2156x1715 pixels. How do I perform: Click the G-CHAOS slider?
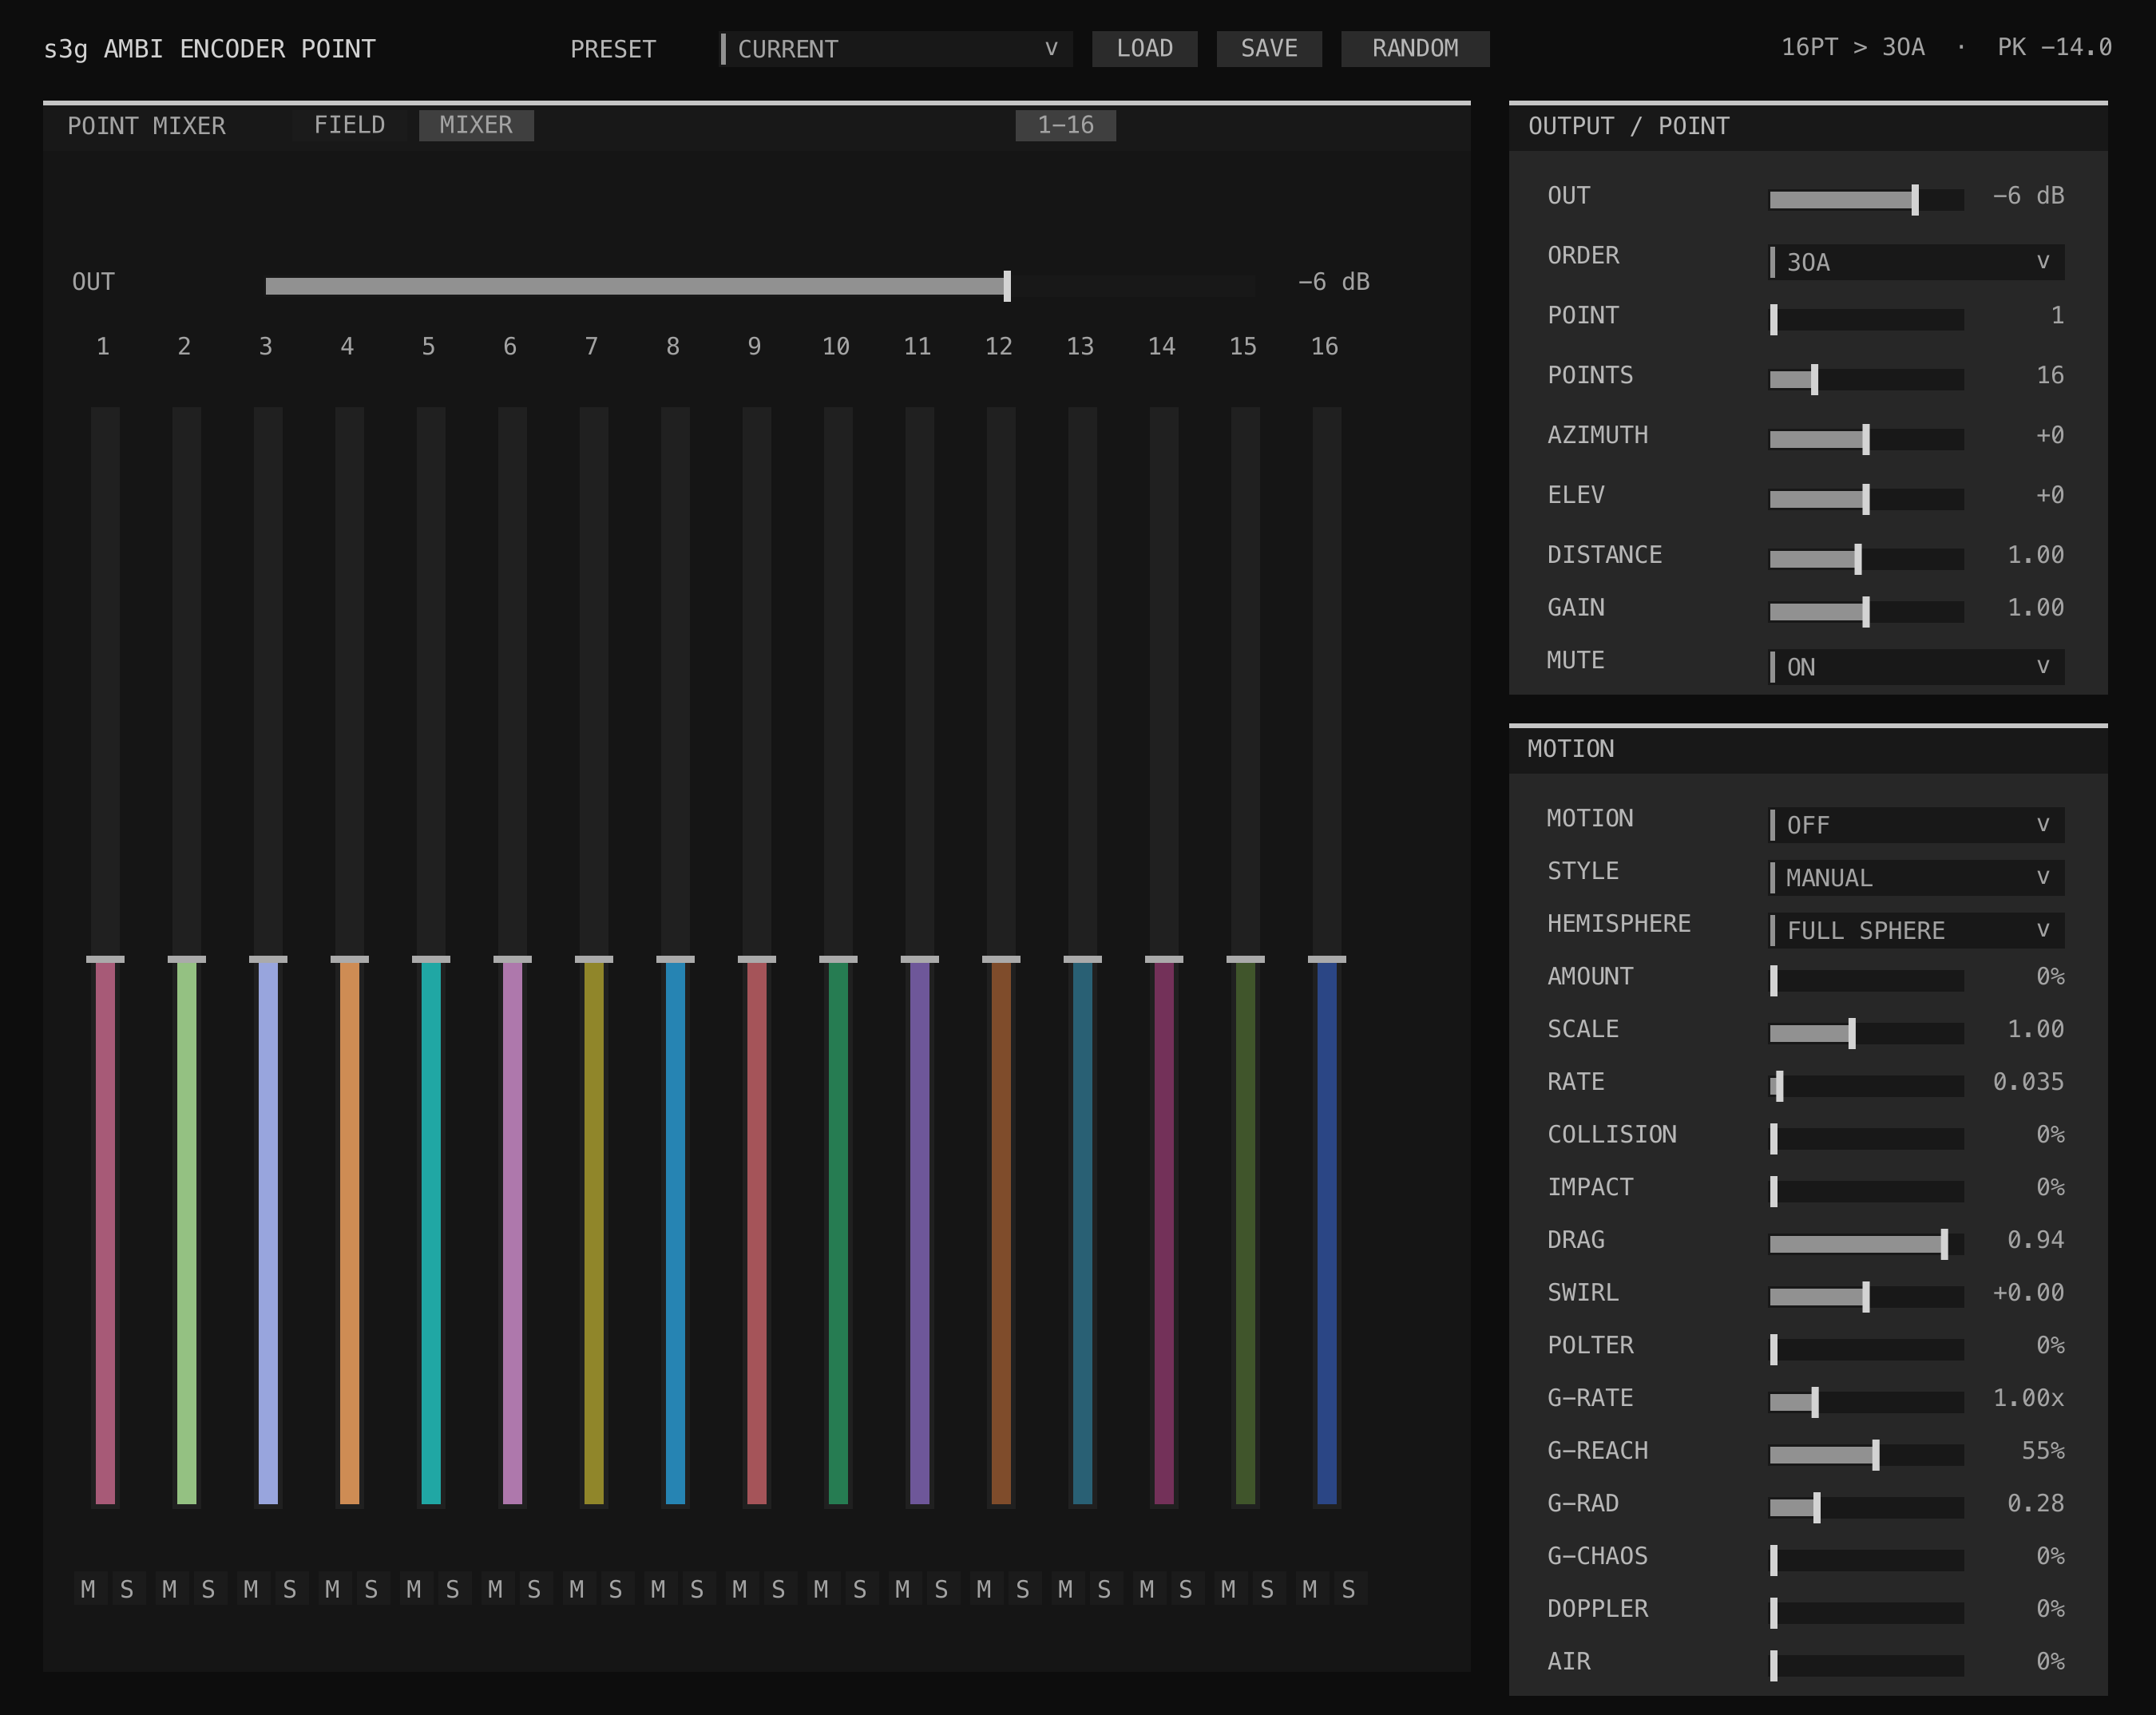click(x=1866, y=1560)
